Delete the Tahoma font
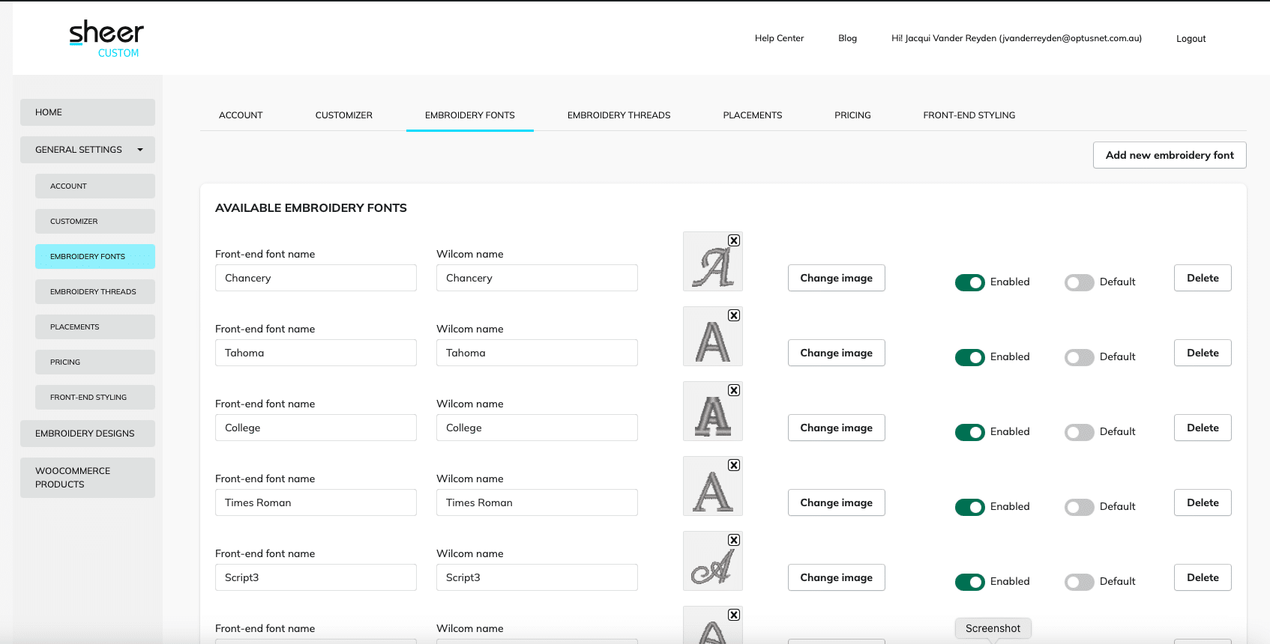This screenshot has height=644, width=1270. pyautogui.click(x=1203, y=353)
